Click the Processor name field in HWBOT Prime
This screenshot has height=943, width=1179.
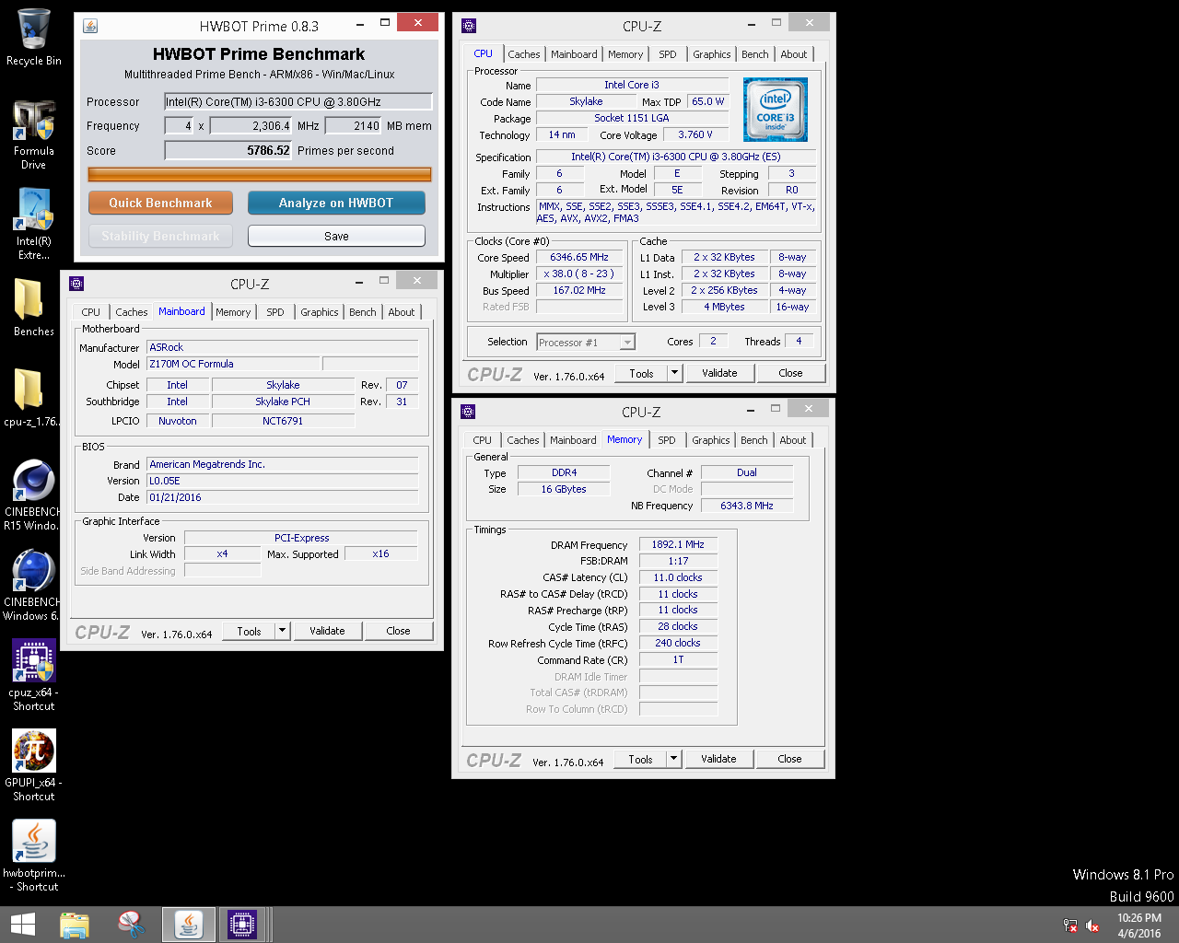298,101
